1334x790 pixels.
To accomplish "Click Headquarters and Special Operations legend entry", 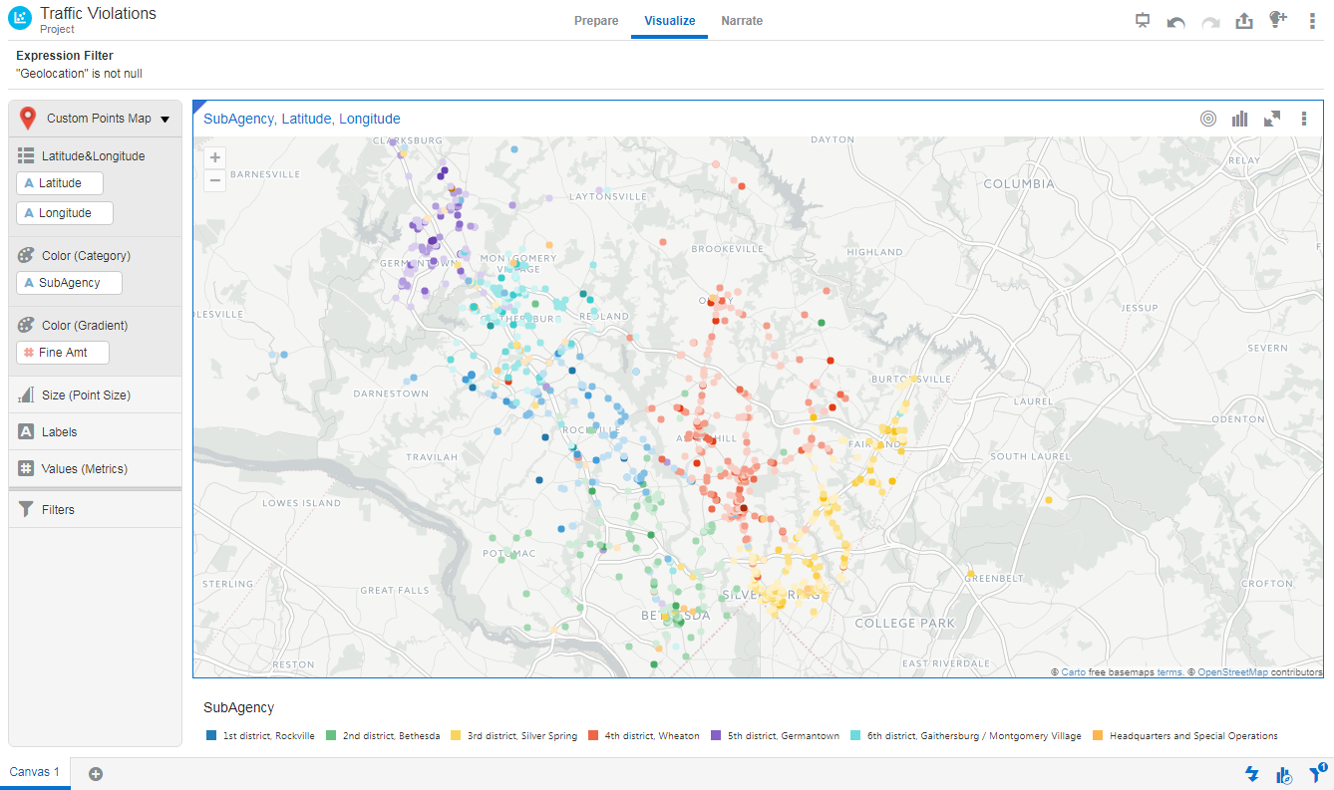I will (1185, 736).
